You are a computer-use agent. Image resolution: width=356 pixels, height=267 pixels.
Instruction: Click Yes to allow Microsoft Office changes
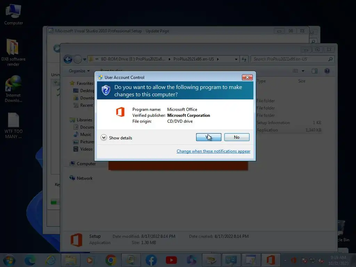pyautogui.click(x=209, y=137)
